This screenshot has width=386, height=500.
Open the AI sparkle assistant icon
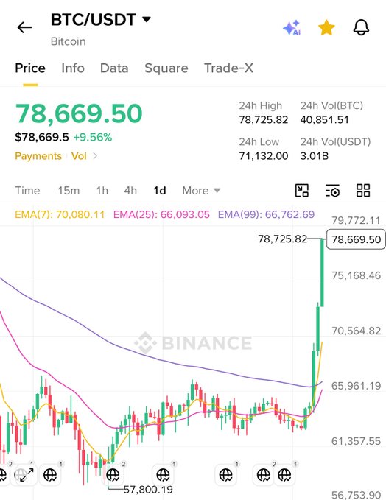click(x=292, y=28)
